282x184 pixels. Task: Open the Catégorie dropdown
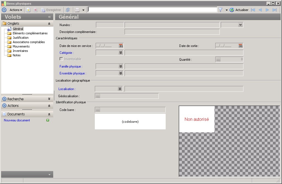click(x=121, y=52)
